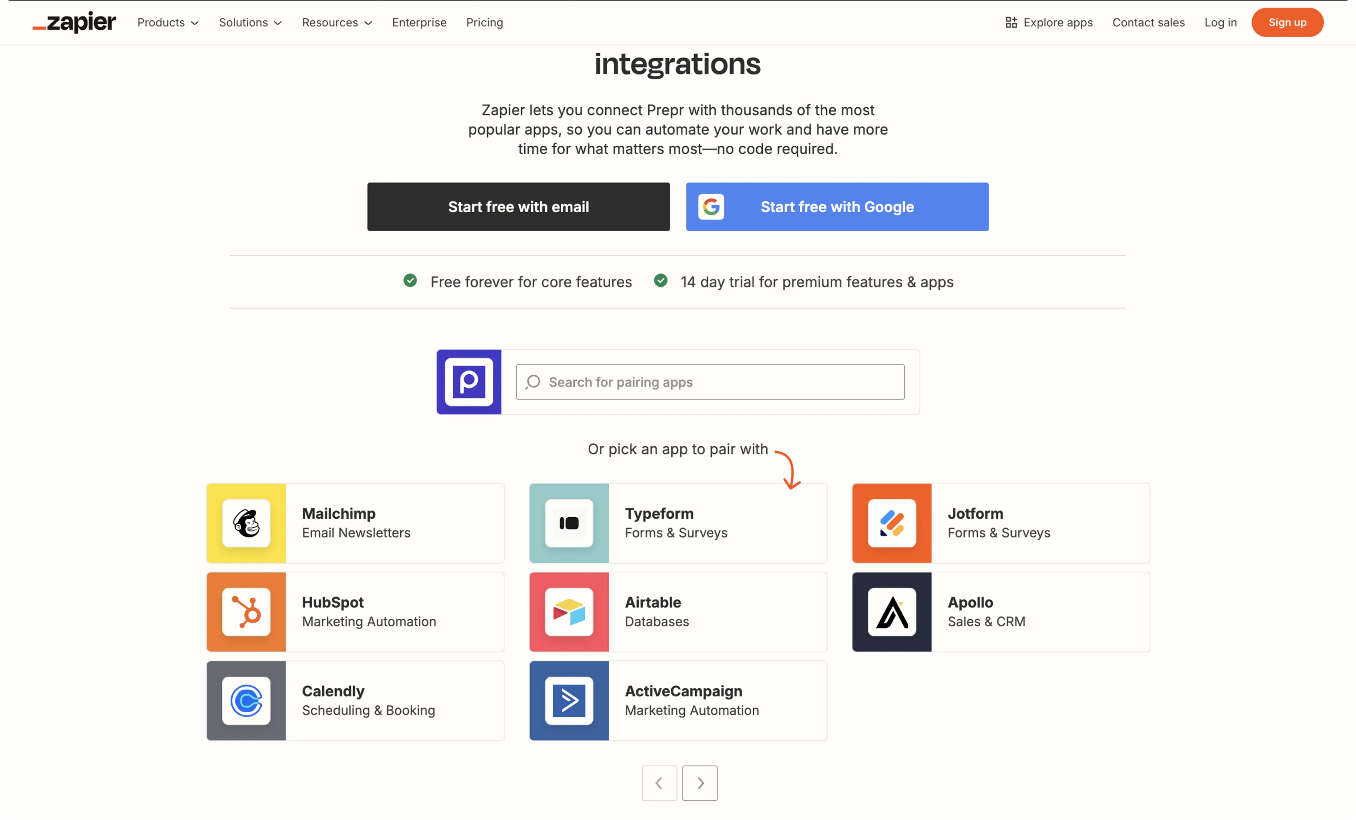
Task: Select the Apollo logo icon
Action: (892, 612)
